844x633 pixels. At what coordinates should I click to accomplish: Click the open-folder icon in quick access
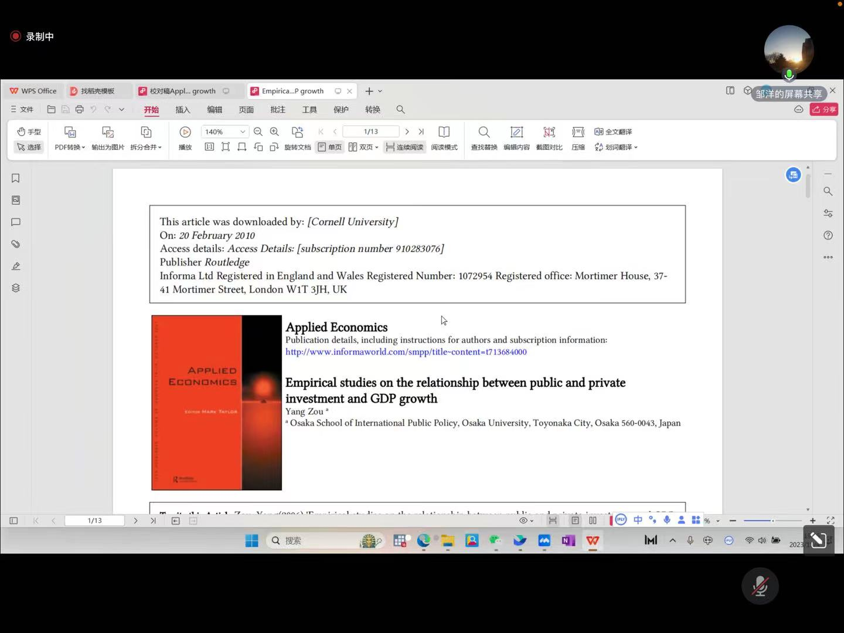52,110
